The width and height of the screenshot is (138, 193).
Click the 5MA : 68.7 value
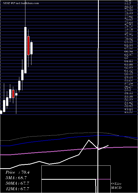16,178
